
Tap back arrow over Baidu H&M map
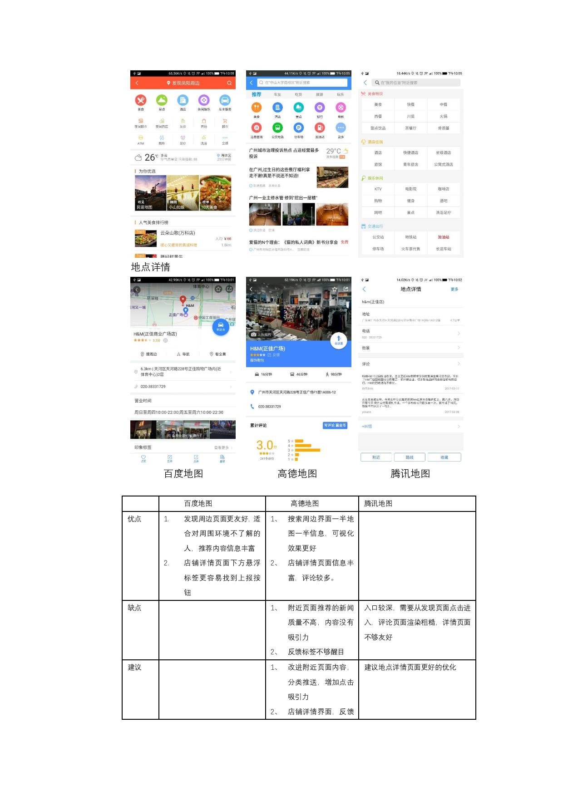137,290
